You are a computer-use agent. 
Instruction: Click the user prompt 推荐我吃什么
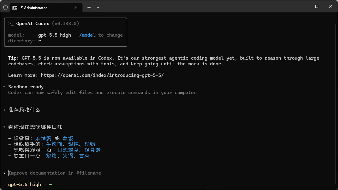[x=24, y=110]
